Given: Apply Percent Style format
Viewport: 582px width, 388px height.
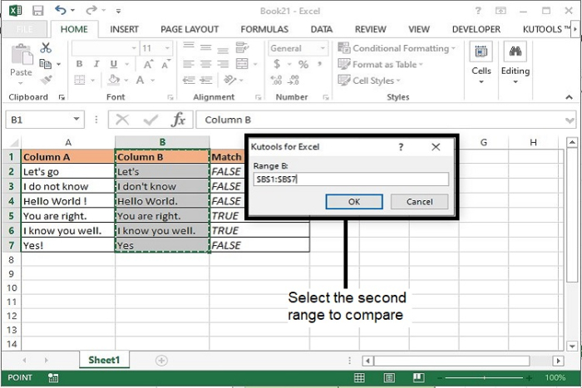Looking at the screenshot, I should click(x=303, y=64).
